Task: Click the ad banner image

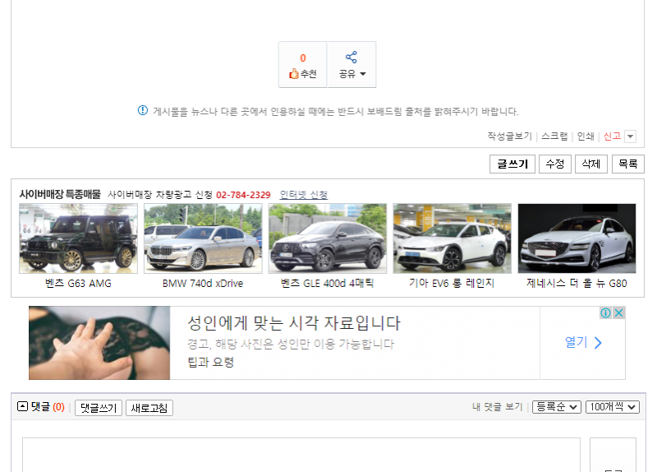Action: [x=99, y=343]
